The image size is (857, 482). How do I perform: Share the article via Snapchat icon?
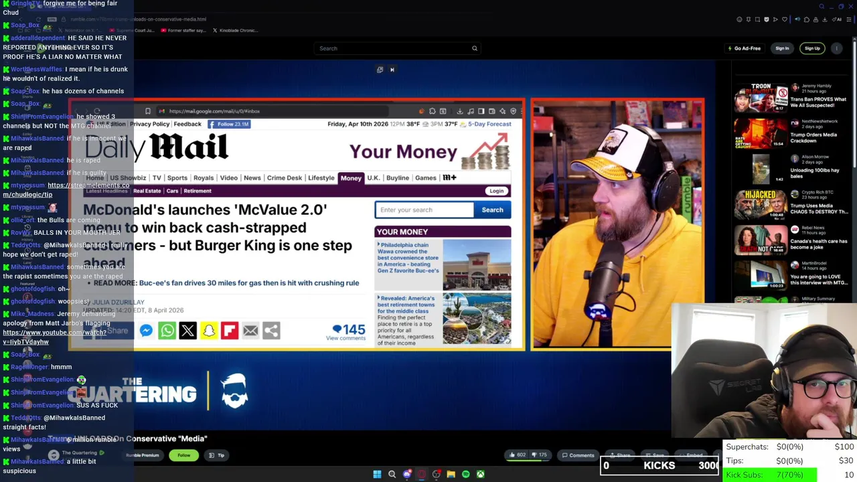click(209, 330)
